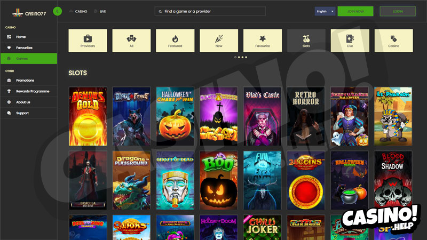427x240 pixels.
Task: Click the second carousel pagination dot
Action: pyautogui.click(x=239, y=57)
